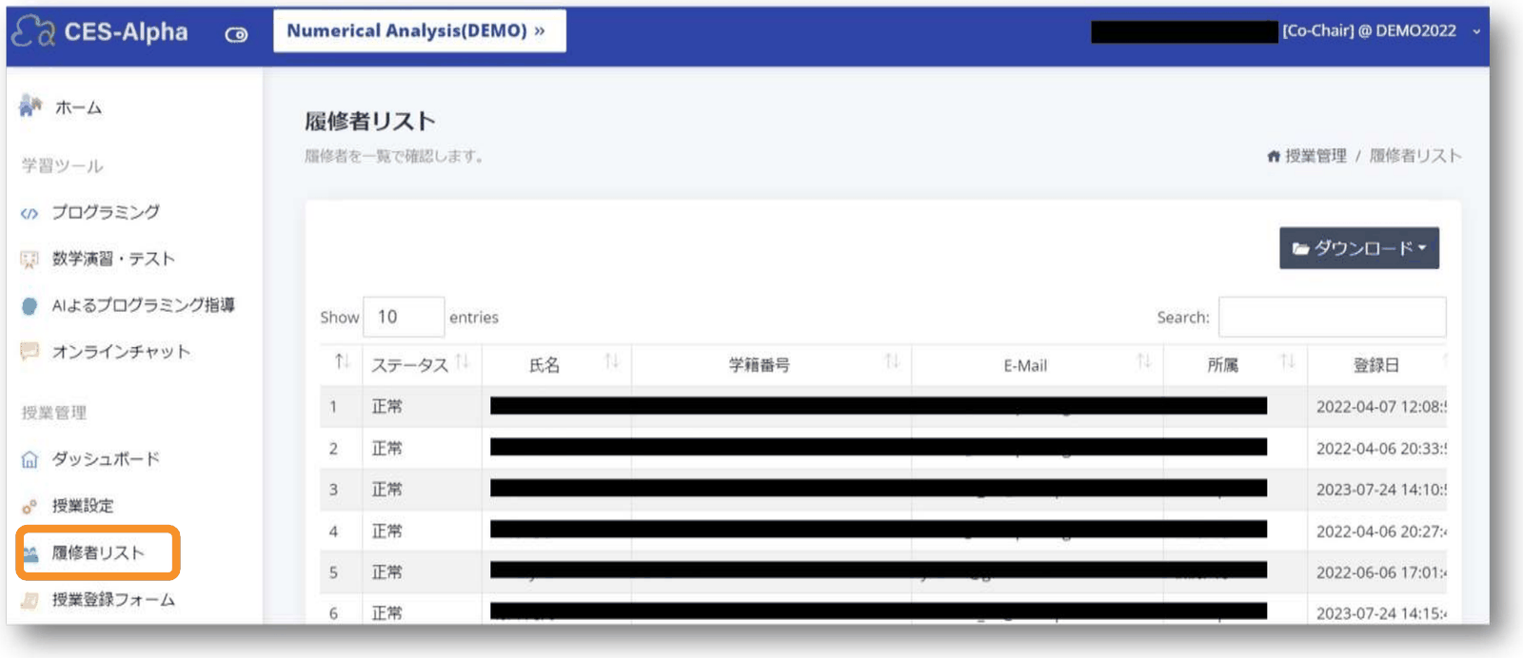
Task: Click the 授業登録フォーム form icon
Action: coord(30,600)
